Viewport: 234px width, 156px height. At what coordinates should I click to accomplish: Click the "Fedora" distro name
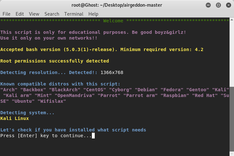[x=172, y=90]
